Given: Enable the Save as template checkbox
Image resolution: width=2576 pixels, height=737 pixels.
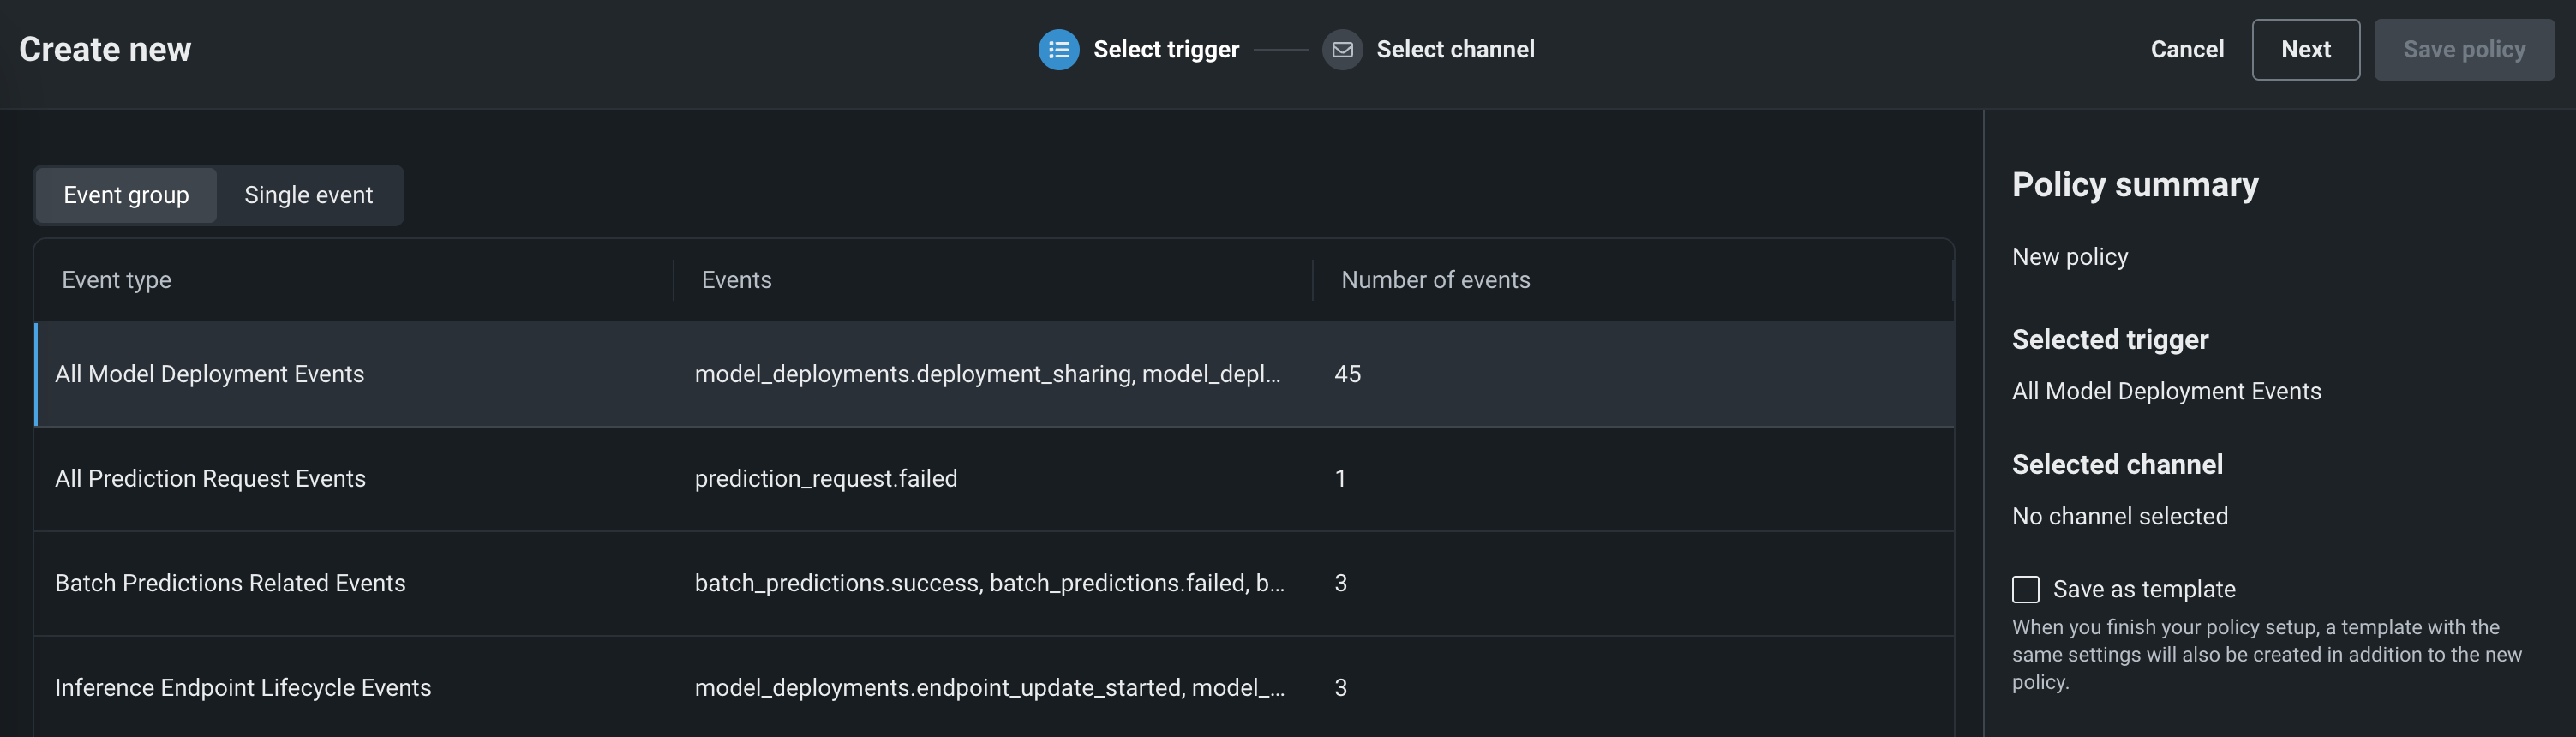Looking at the screenshot, I should click(2025, 589).
